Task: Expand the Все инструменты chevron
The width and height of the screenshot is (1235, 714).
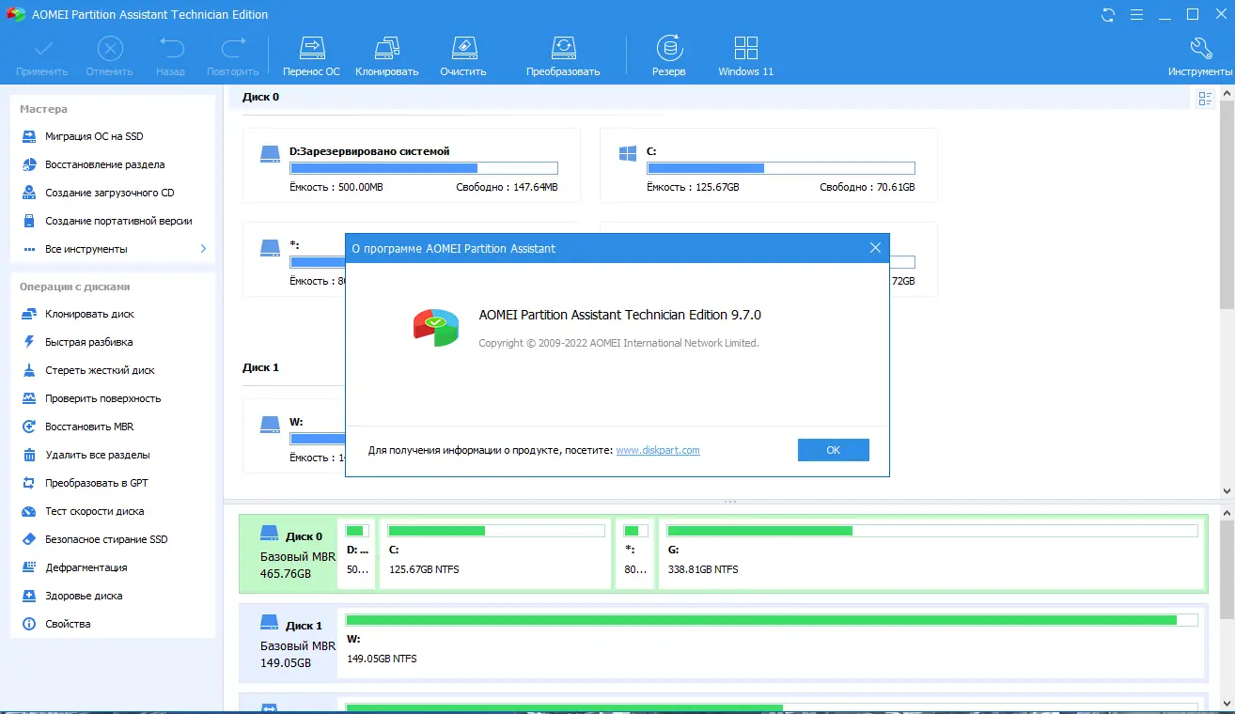Action: click(x=203, y=249)
